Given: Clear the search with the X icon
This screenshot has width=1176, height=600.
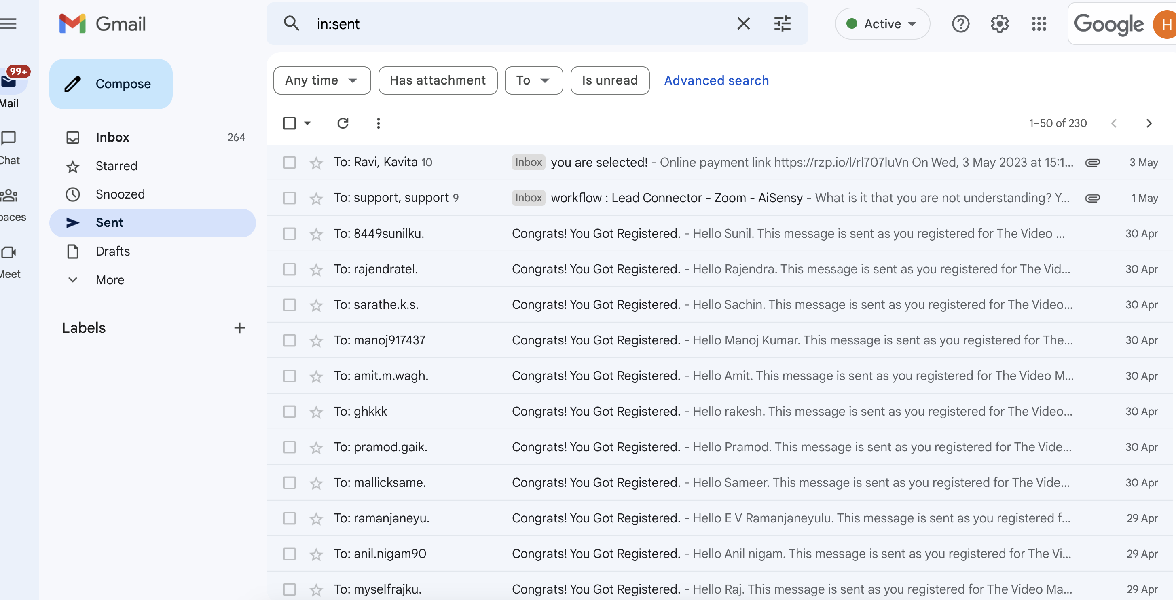Looking at the screenshot, I should click(x=743, y=23).
